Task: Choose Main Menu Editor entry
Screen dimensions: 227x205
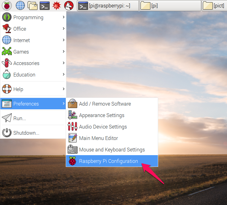Action: pyautogui.click(x=98, y=138)
